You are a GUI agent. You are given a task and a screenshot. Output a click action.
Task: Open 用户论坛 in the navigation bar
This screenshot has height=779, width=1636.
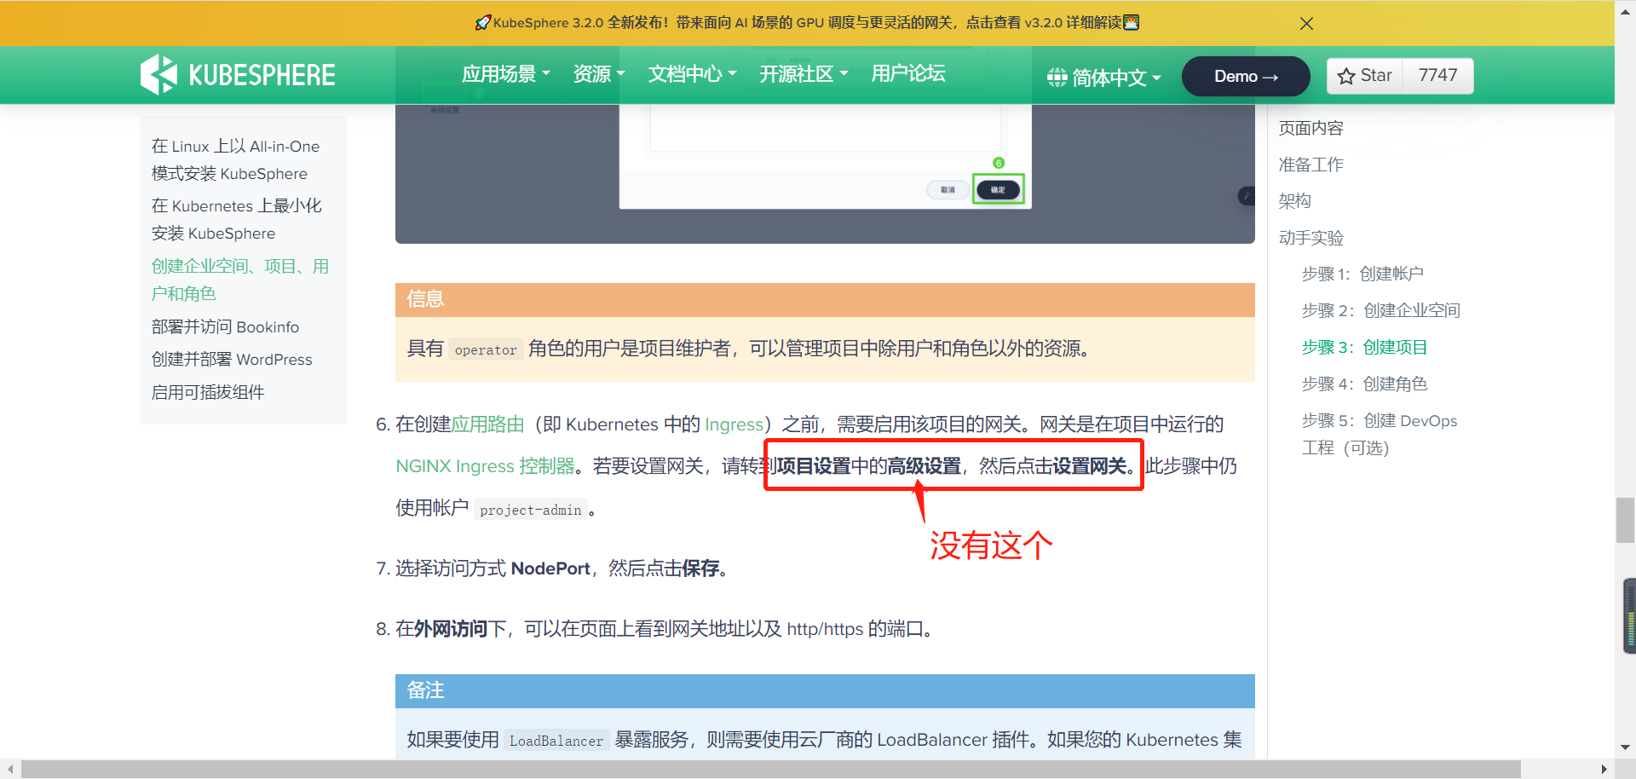[x=908, y=74]
